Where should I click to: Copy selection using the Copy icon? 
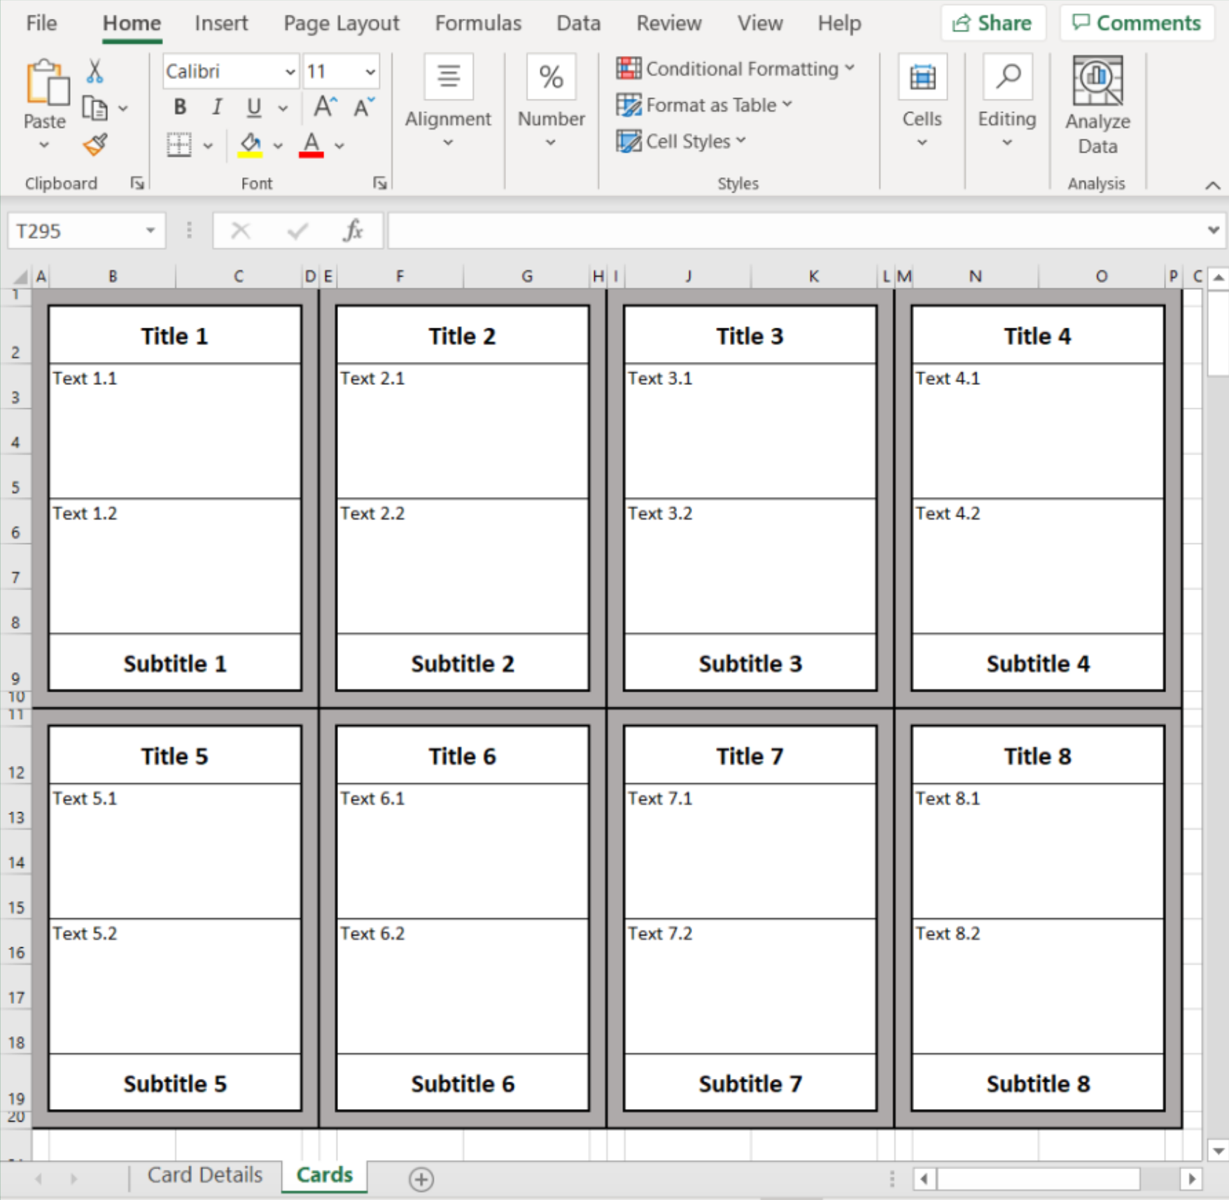coord(94,108)
